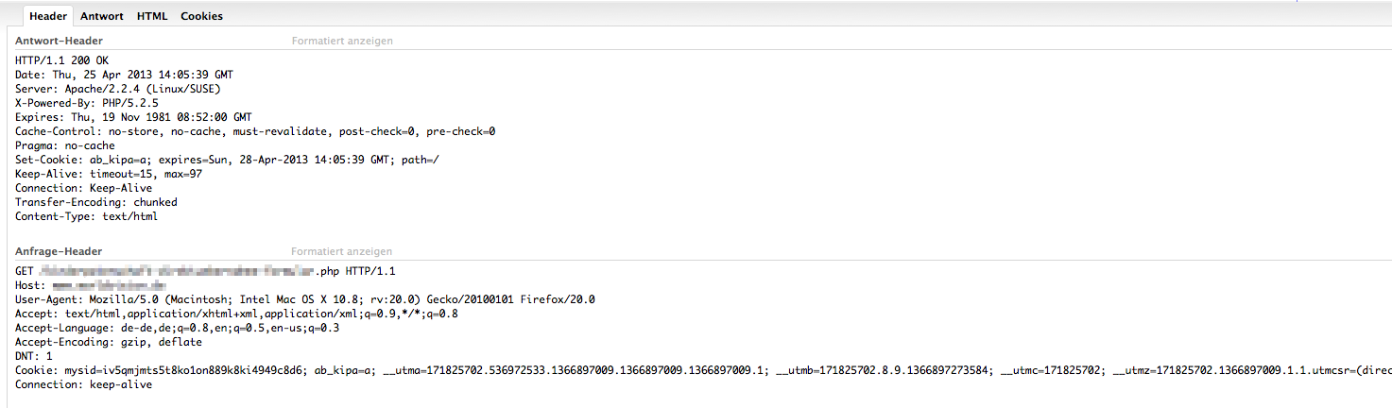
Task: Click the Cache-Control response header line
Action: [x=255, y=131]
